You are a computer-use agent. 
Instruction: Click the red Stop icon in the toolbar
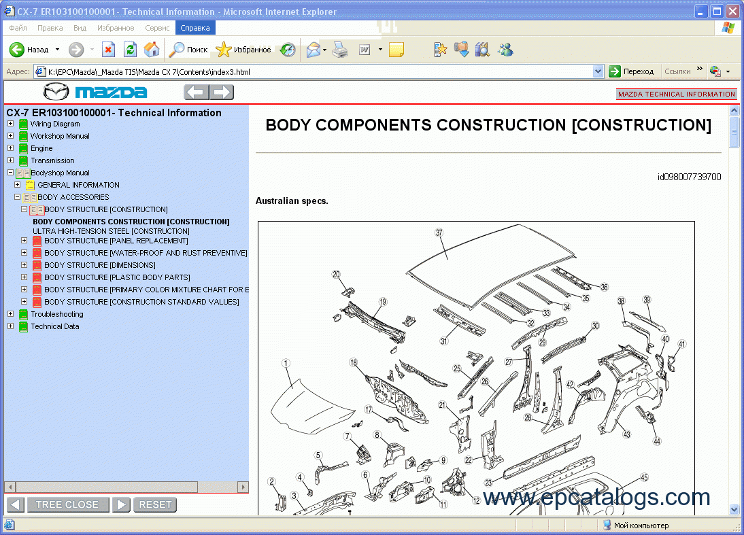pyautogui.click(x=108, y=50)
